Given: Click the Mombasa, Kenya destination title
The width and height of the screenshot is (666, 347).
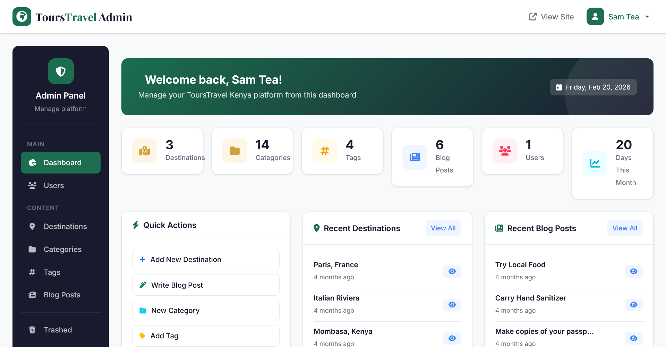Looking at the screenshot, I should tap(343, 331).
